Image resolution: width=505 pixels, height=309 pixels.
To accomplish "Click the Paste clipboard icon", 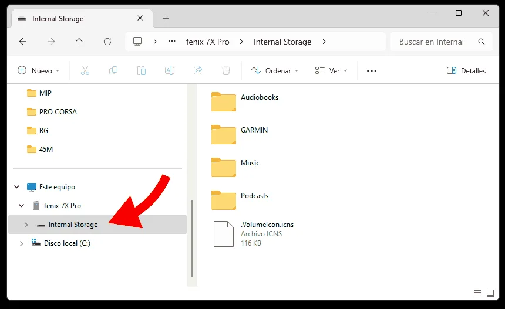I will pos(142,71).
